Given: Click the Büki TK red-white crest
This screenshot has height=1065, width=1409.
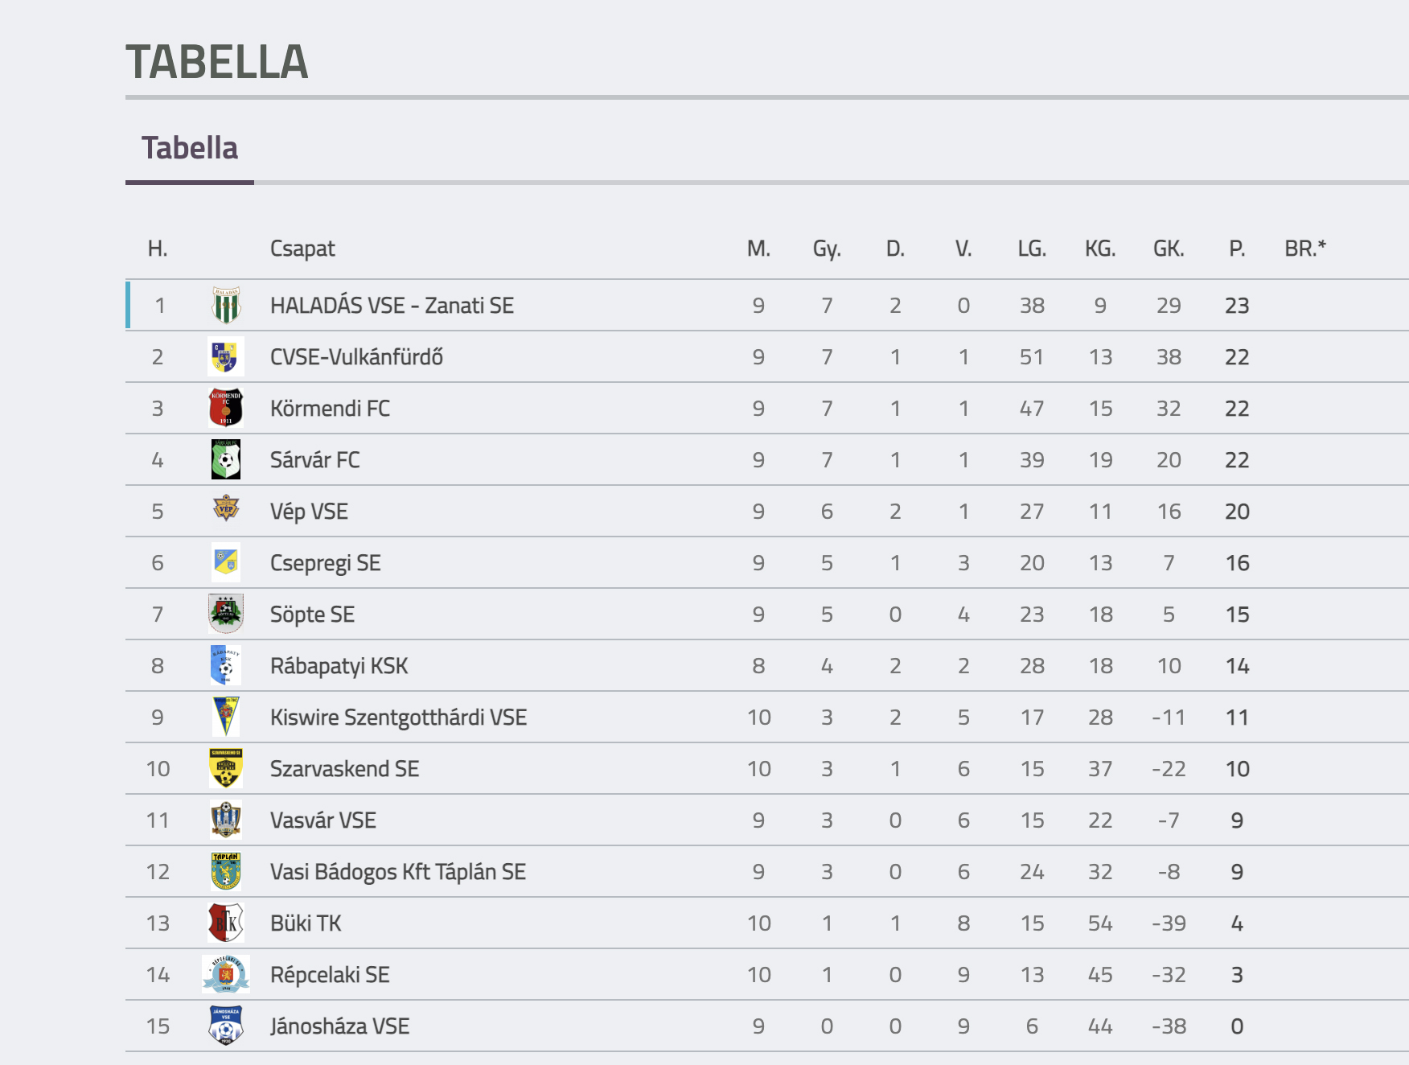Looking at the screenshot, I should point(226,923).
